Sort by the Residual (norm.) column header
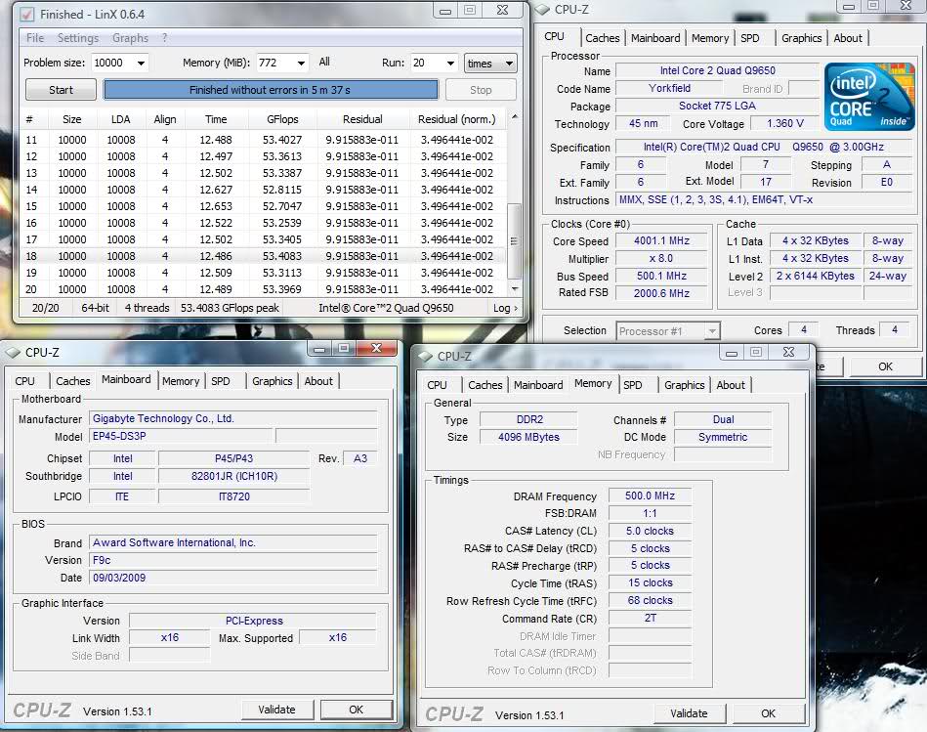The image size is (927, 732). coord(456,119)
